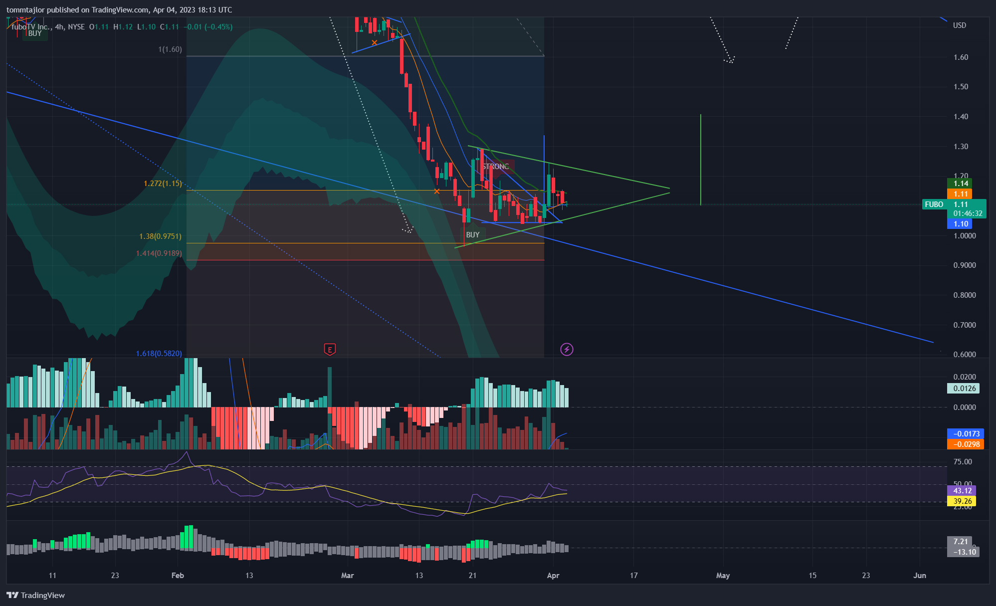996x606 pixels.
Task: Click the published-by header text
Action: [x=119, y=10]
